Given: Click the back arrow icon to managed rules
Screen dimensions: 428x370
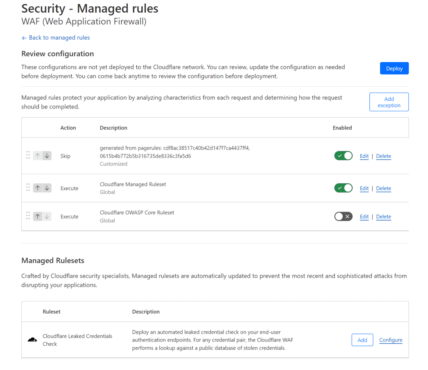Looking at the screenshot, I should [24, 37].
